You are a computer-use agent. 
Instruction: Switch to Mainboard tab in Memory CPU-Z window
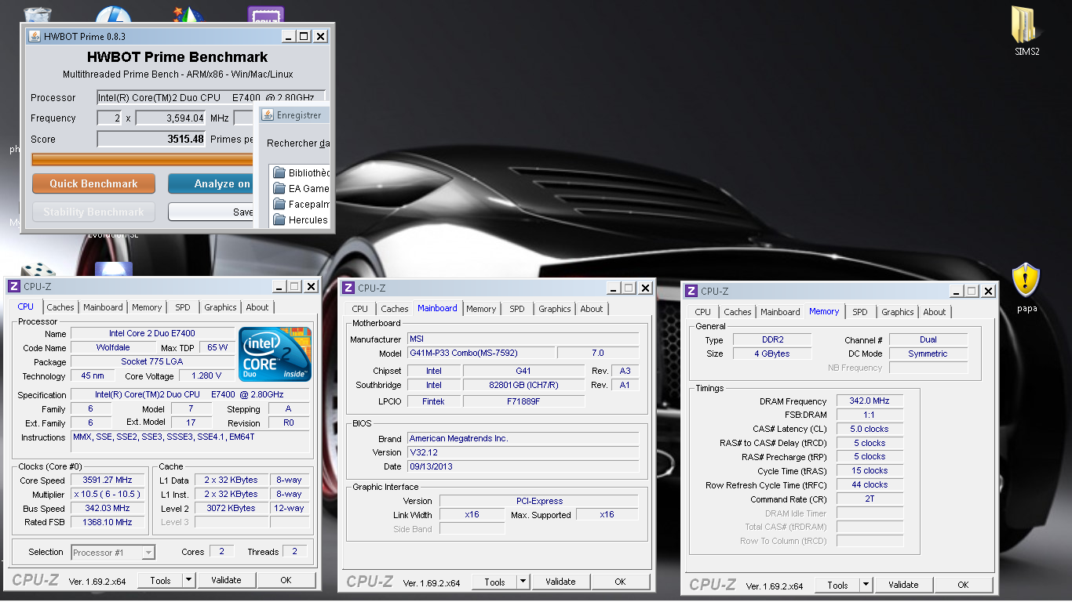click(x=780, y=312)
